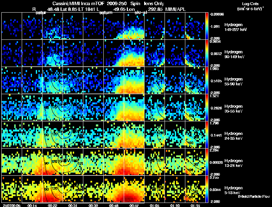Screen dimensions: 272x207
Task: Open the 00:57 panel in Hydrogen 5-13 keV row
Action: (x=134, y=189)
